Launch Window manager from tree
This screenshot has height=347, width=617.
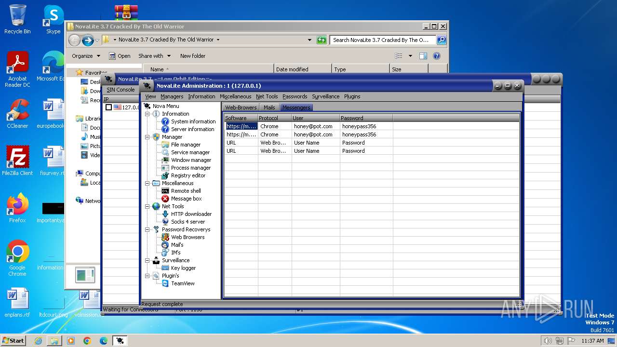tap(191, 160)
